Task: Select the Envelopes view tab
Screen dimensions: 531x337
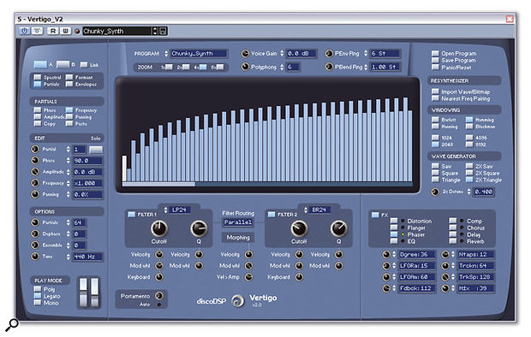Action: coord(81,84)
